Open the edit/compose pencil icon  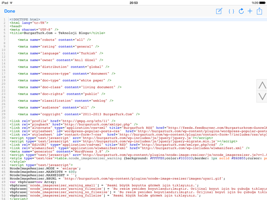click(x=219, y=11)
